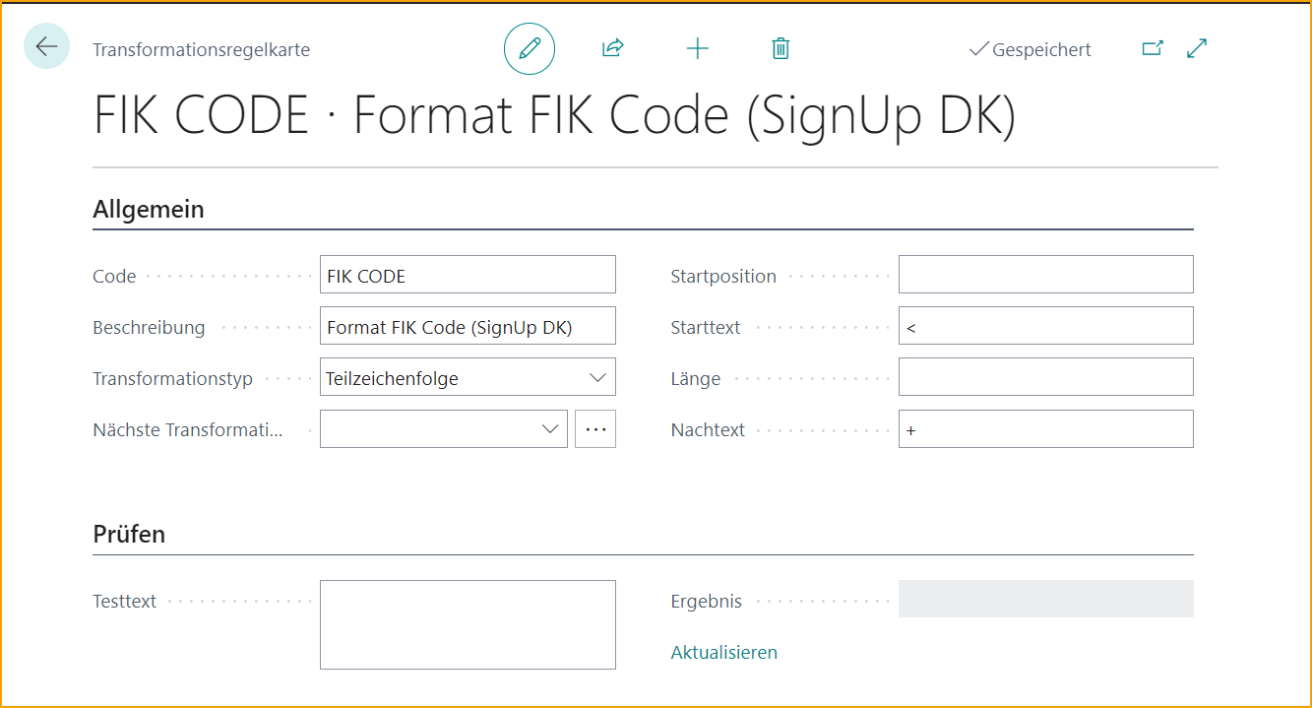This screenshot has width=1312, height=708.
Task: Click the back arrow button
Action: [x=46, y=46]
